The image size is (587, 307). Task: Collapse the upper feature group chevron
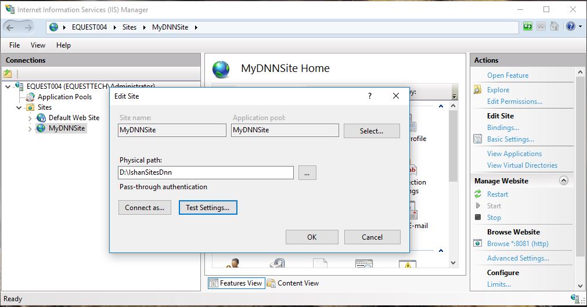click(x=441, y=106)
